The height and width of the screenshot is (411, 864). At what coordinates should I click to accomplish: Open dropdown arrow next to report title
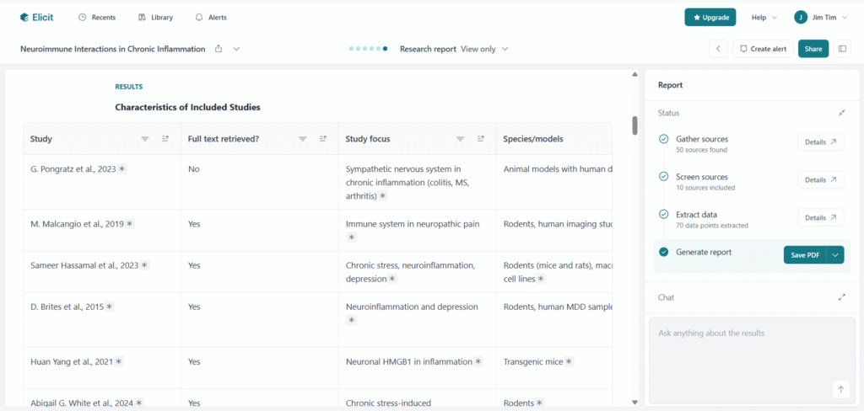(237, 49)
